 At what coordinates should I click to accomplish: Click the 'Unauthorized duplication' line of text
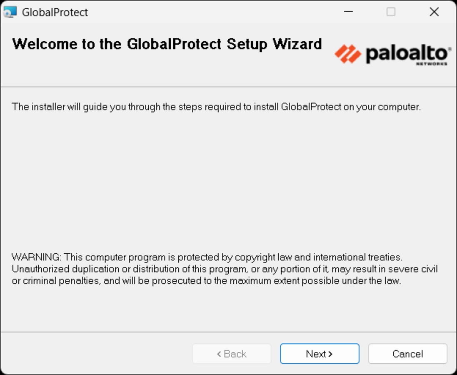(x=225, y=269)
